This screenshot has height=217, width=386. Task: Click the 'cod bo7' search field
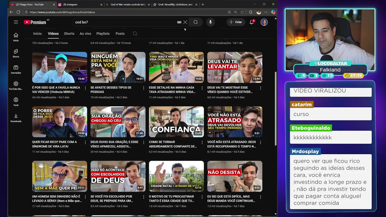125,22
